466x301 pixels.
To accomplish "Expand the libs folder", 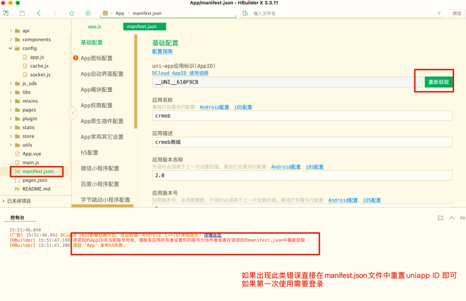I will (11, 92).
